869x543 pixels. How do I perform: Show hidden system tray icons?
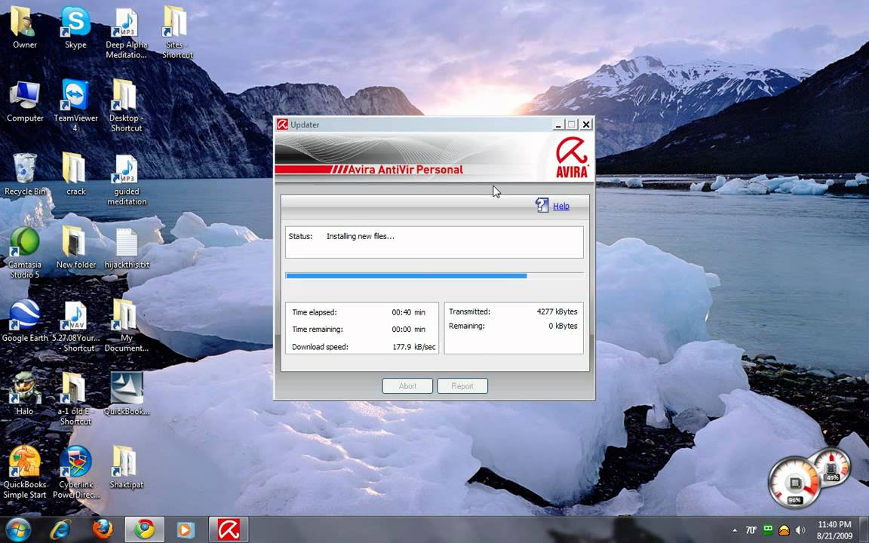click(735, 531)
